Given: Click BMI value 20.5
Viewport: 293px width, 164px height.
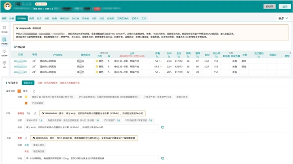Looking at the screenshot, I should [169, 72].
